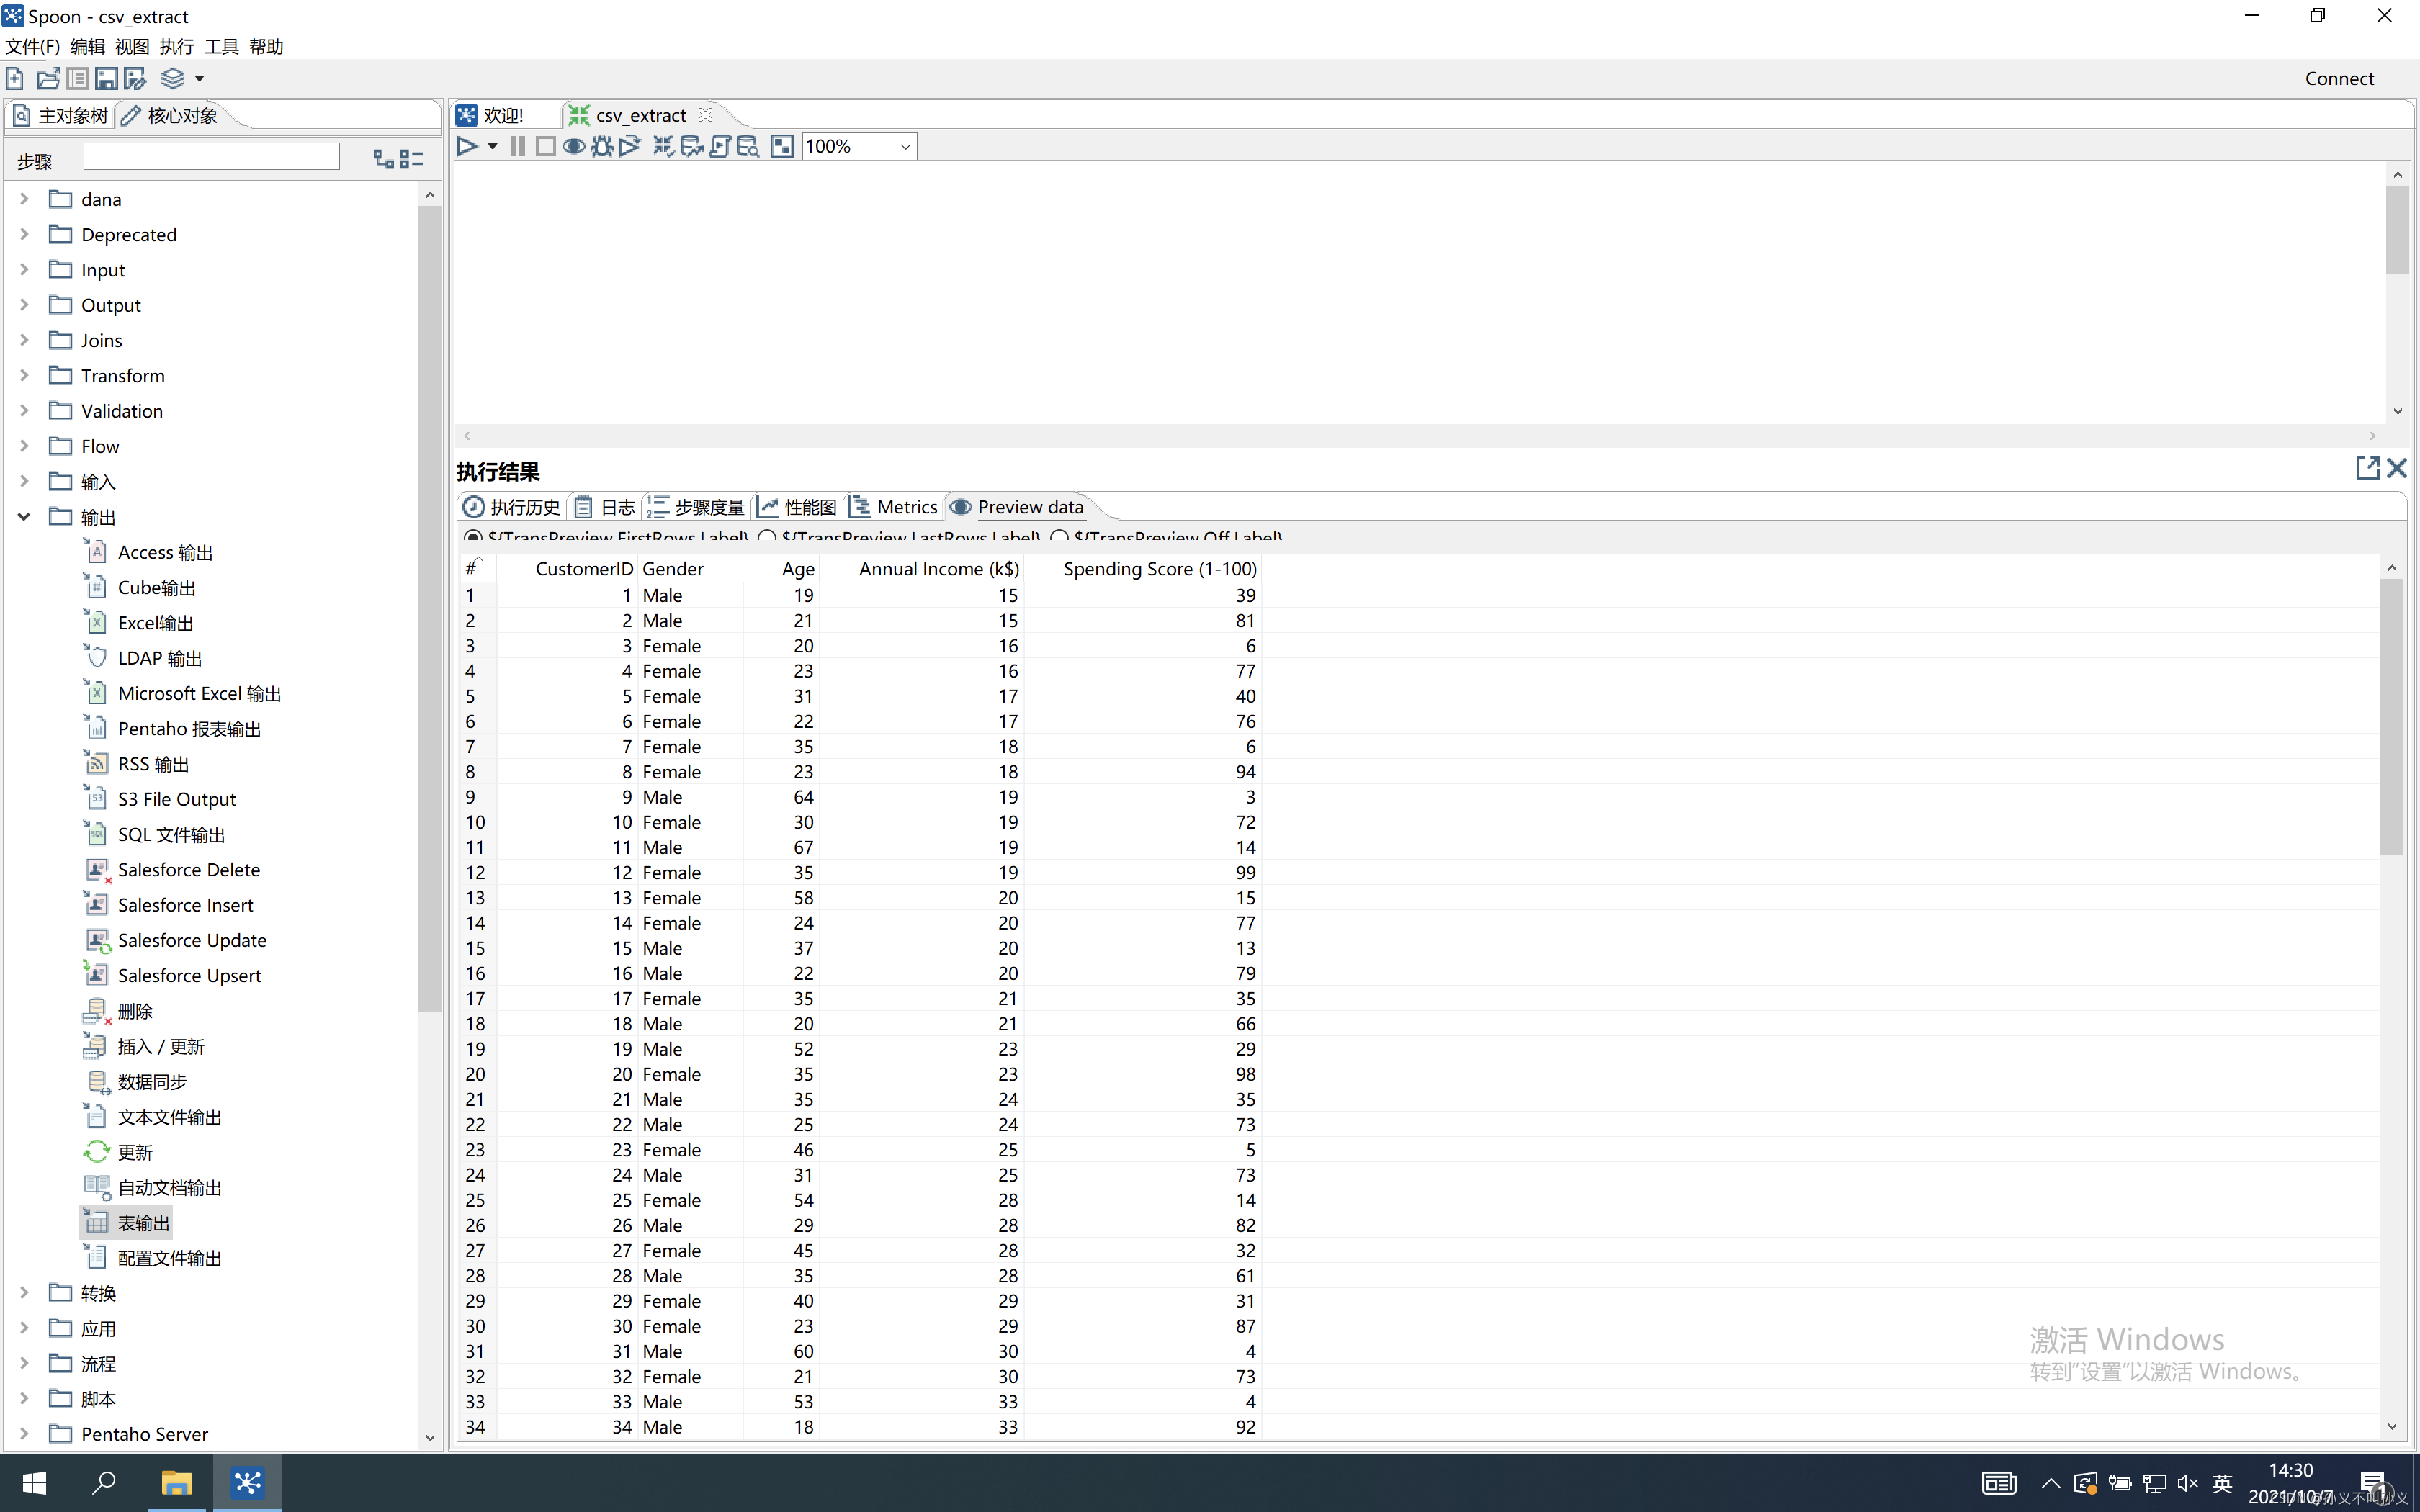This screenshot has width=2420, height=1512.
Task: Expand the Transform folder
Action: (24, 375)
